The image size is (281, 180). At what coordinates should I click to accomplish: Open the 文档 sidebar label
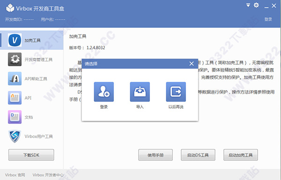point(29,117)
